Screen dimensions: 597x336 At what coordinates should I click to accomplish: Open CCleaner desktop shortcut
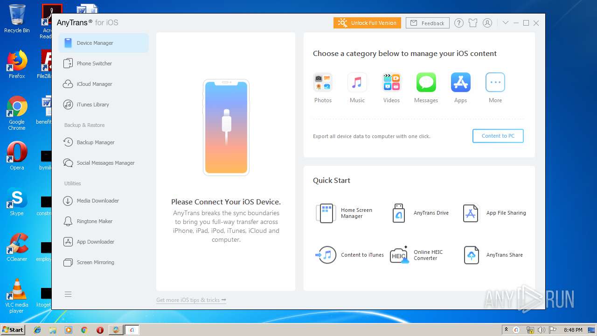tap(17, 248)
